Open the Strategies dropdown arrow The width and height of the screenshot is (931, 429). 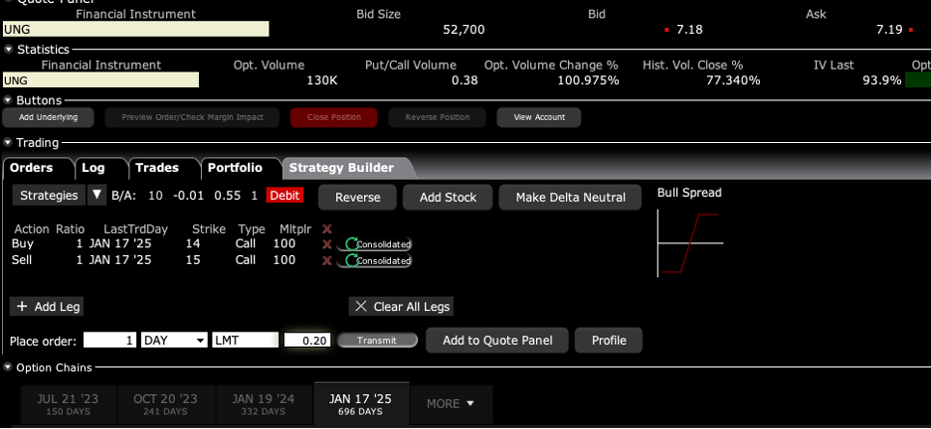click(96, 196)
